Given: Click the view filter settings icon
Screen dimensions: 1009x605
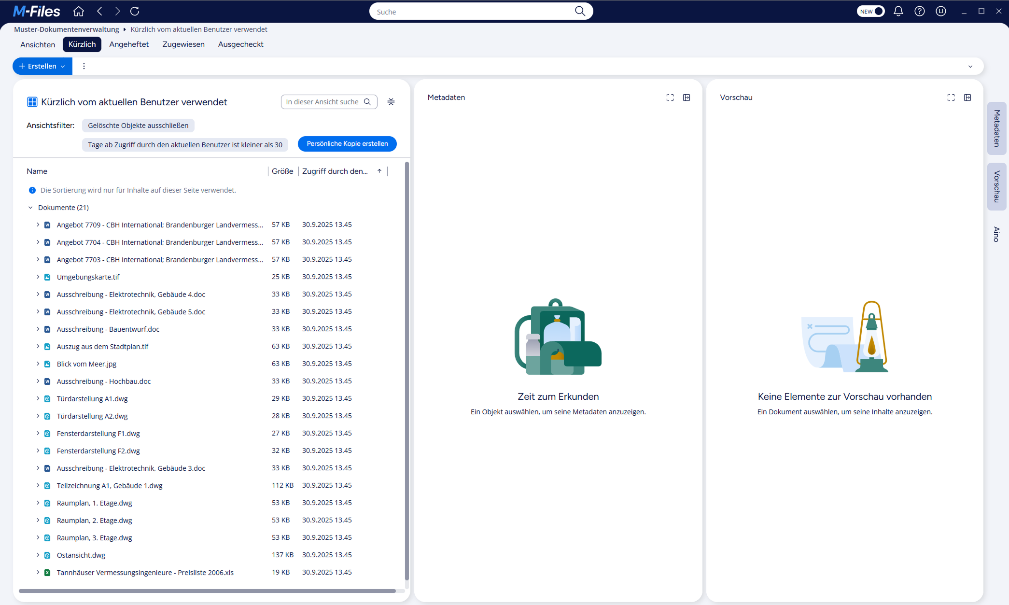Looking at the screenshot, I should [x=391, y=102].
